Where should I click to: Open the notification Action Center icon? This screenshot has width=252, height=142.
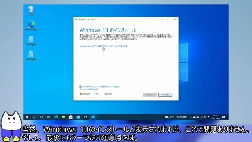point(224,117)
